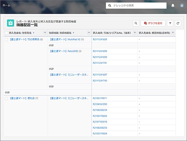This screenshot has width=187, height=141.
Task: Sort by 取扱機器名 arrow icon
Action: (x=73, y=33)
